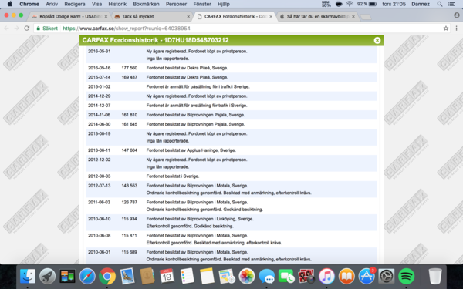The width and height of the screenshot is (463, 289).
Task: Select the date 2012-08-03
Action: [x=100, y=176]
